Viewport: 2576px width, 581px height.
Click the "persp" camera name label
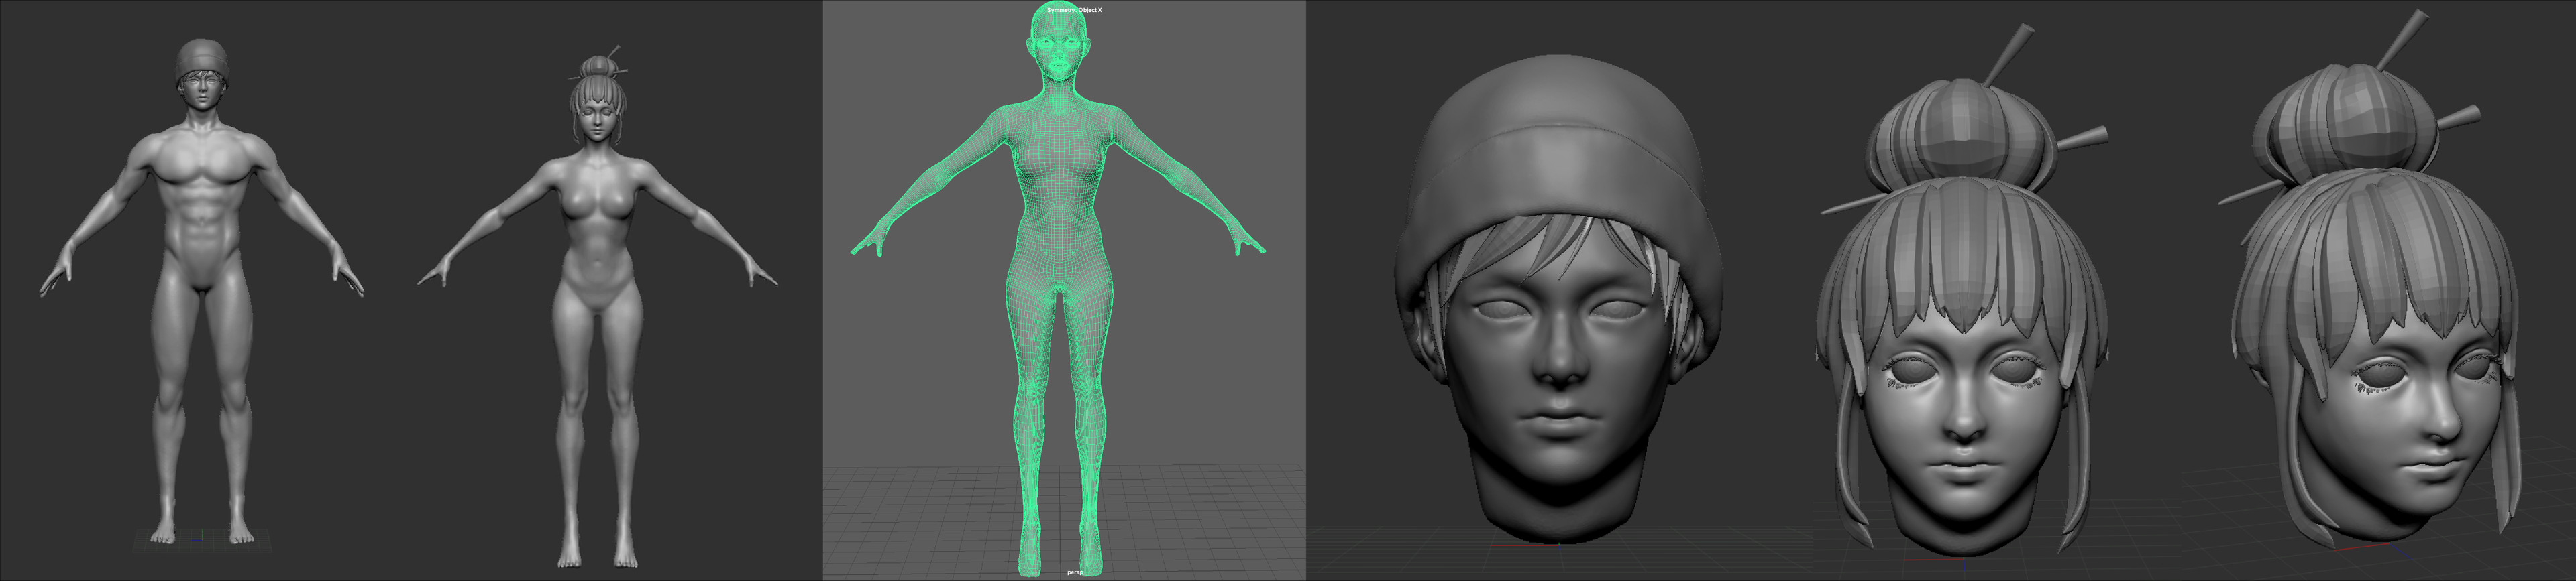(x=1075, y=573)
